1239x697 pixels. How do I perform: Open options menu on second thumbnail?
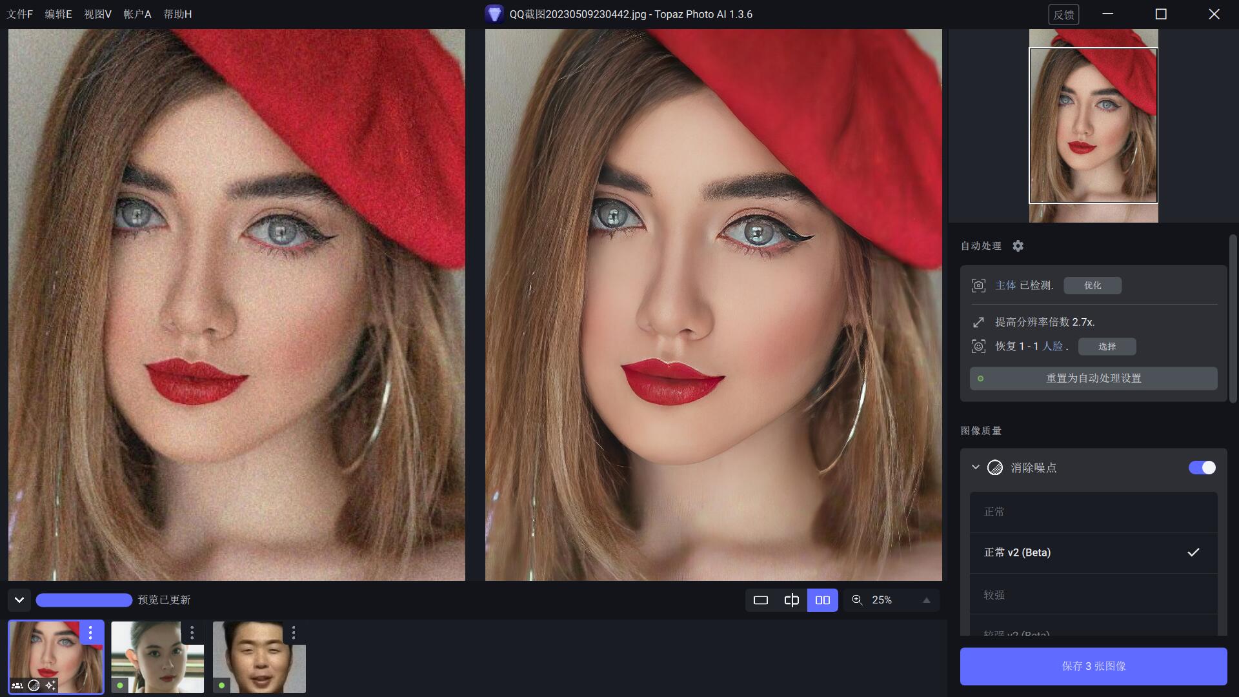pos(192,632)
